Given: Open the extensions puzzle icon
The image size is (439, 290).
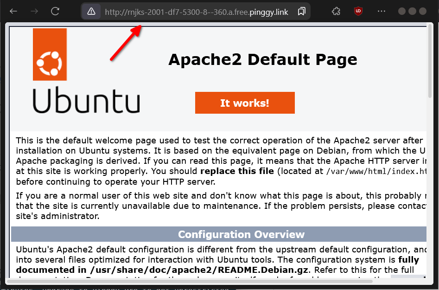Looking at the screenshot, I should pos(336,11).
